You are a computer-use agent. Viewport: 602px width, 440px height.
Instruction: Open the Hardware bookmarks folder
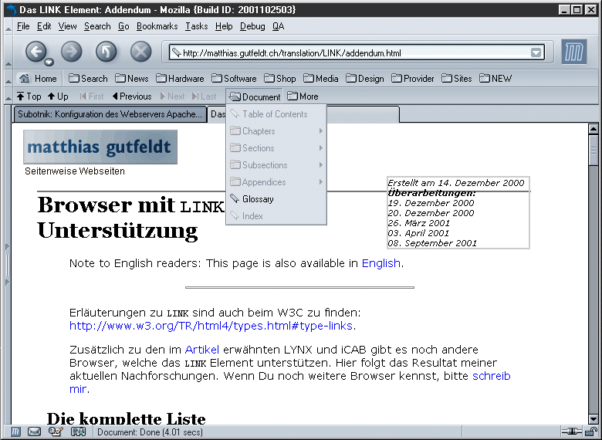coord(181,79)
